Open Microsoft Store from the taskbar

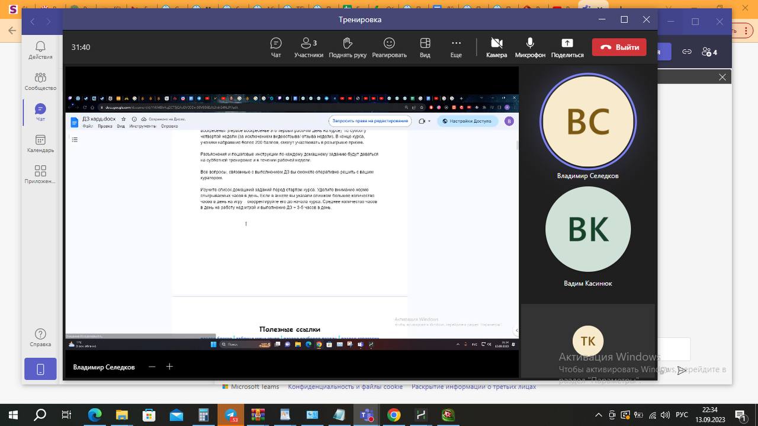click(x=149, y=415)
